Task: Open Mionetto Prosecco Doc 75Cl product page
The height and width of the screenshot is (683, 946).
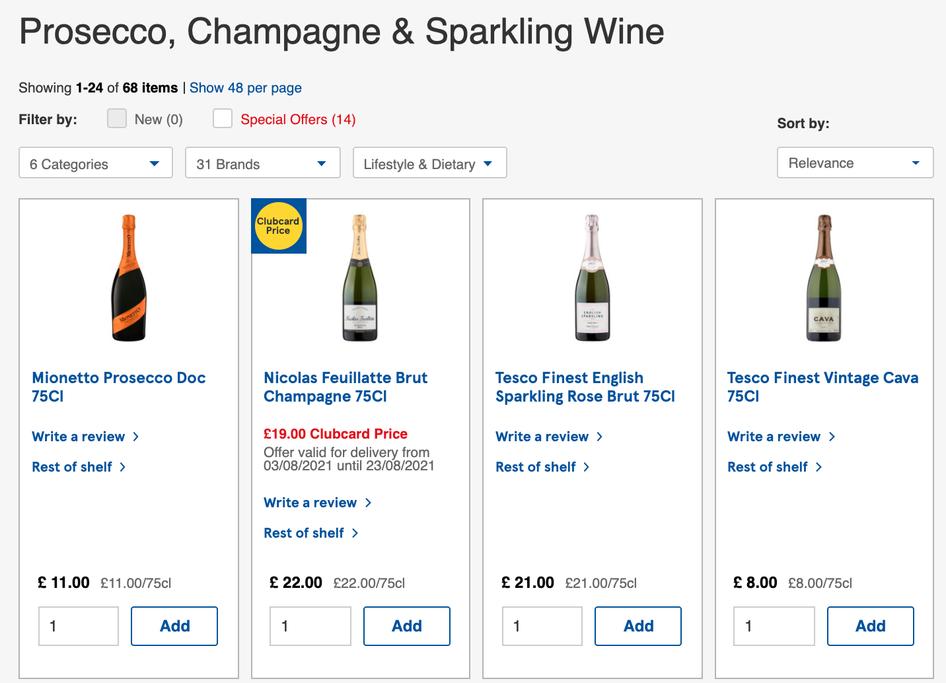Action: 119,386
